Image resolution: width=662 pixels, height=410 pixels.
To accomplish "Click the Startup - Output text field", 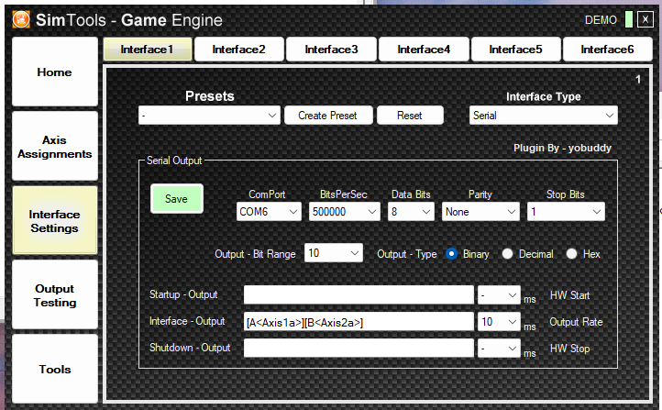I will [359, 295].
